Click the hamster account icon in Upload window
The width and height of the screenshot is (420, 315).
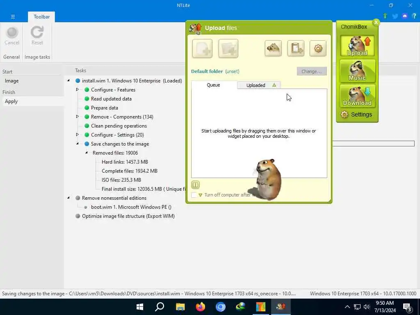click(x=273, y=48)
